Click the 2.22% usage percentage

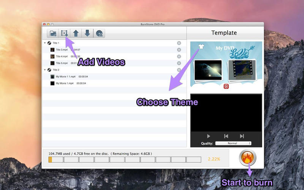tap(214, 159)
